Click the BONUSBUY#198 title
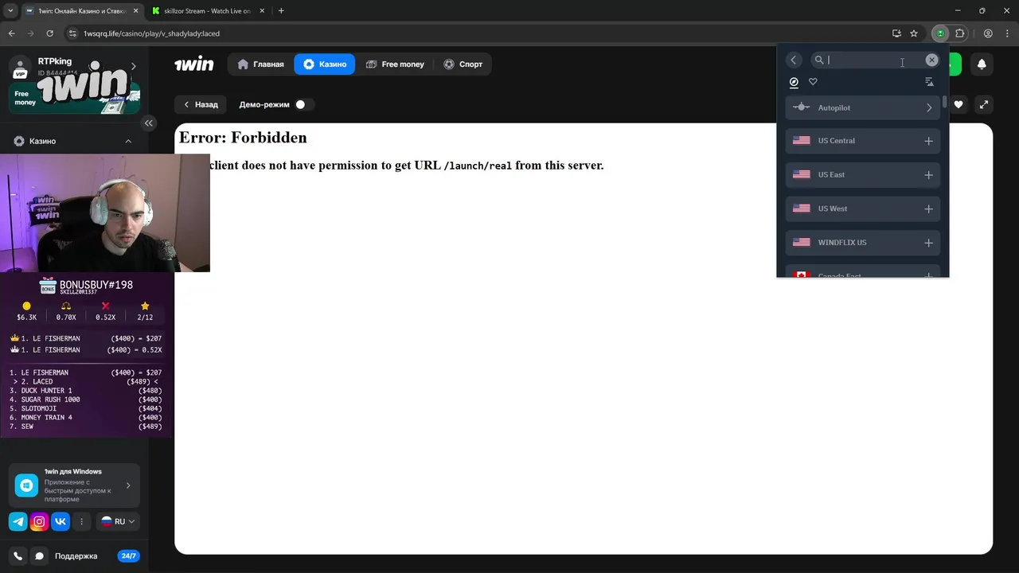This screenshot has height=573, width=1019. pos(96,284)
